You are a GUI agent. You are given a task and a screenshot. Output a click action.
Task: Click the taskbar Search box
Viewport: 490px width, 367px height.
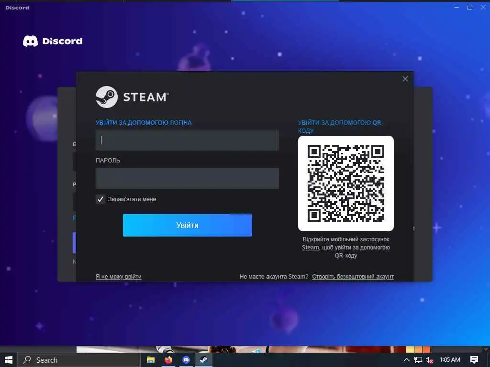tap(79, 360)
